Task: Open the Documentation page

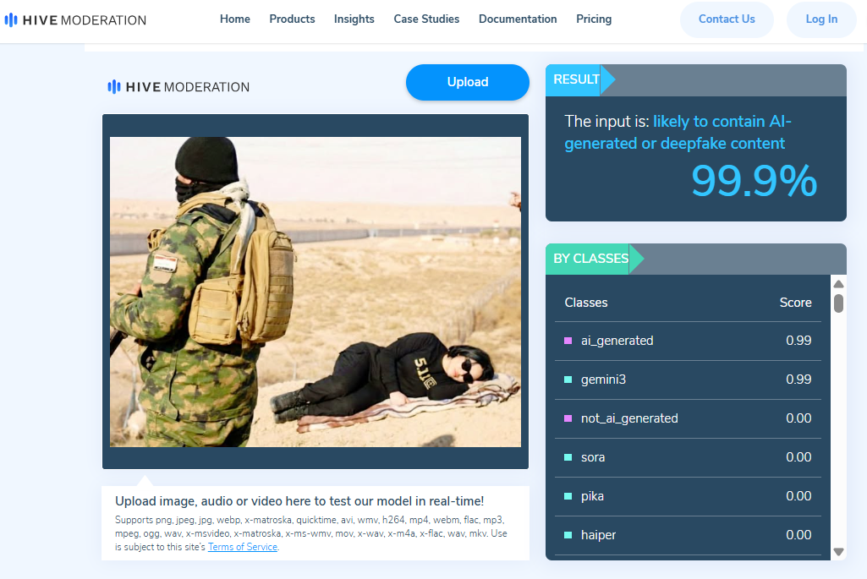Action: 517,19
